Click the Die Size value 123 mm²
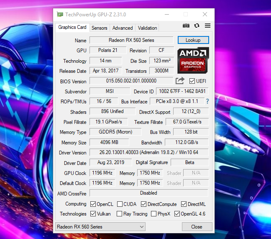Viewport: 271px width, 239px height. click(x=161, y=61)
